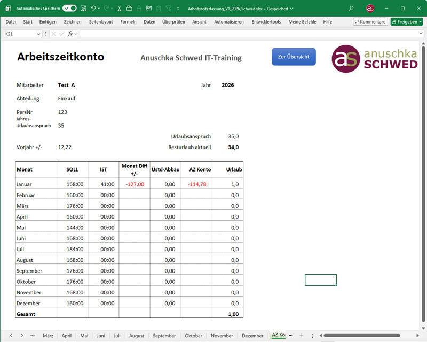The image size is (427, 342).
Task: Click the user account avatar icon
Action: (370, 9)
